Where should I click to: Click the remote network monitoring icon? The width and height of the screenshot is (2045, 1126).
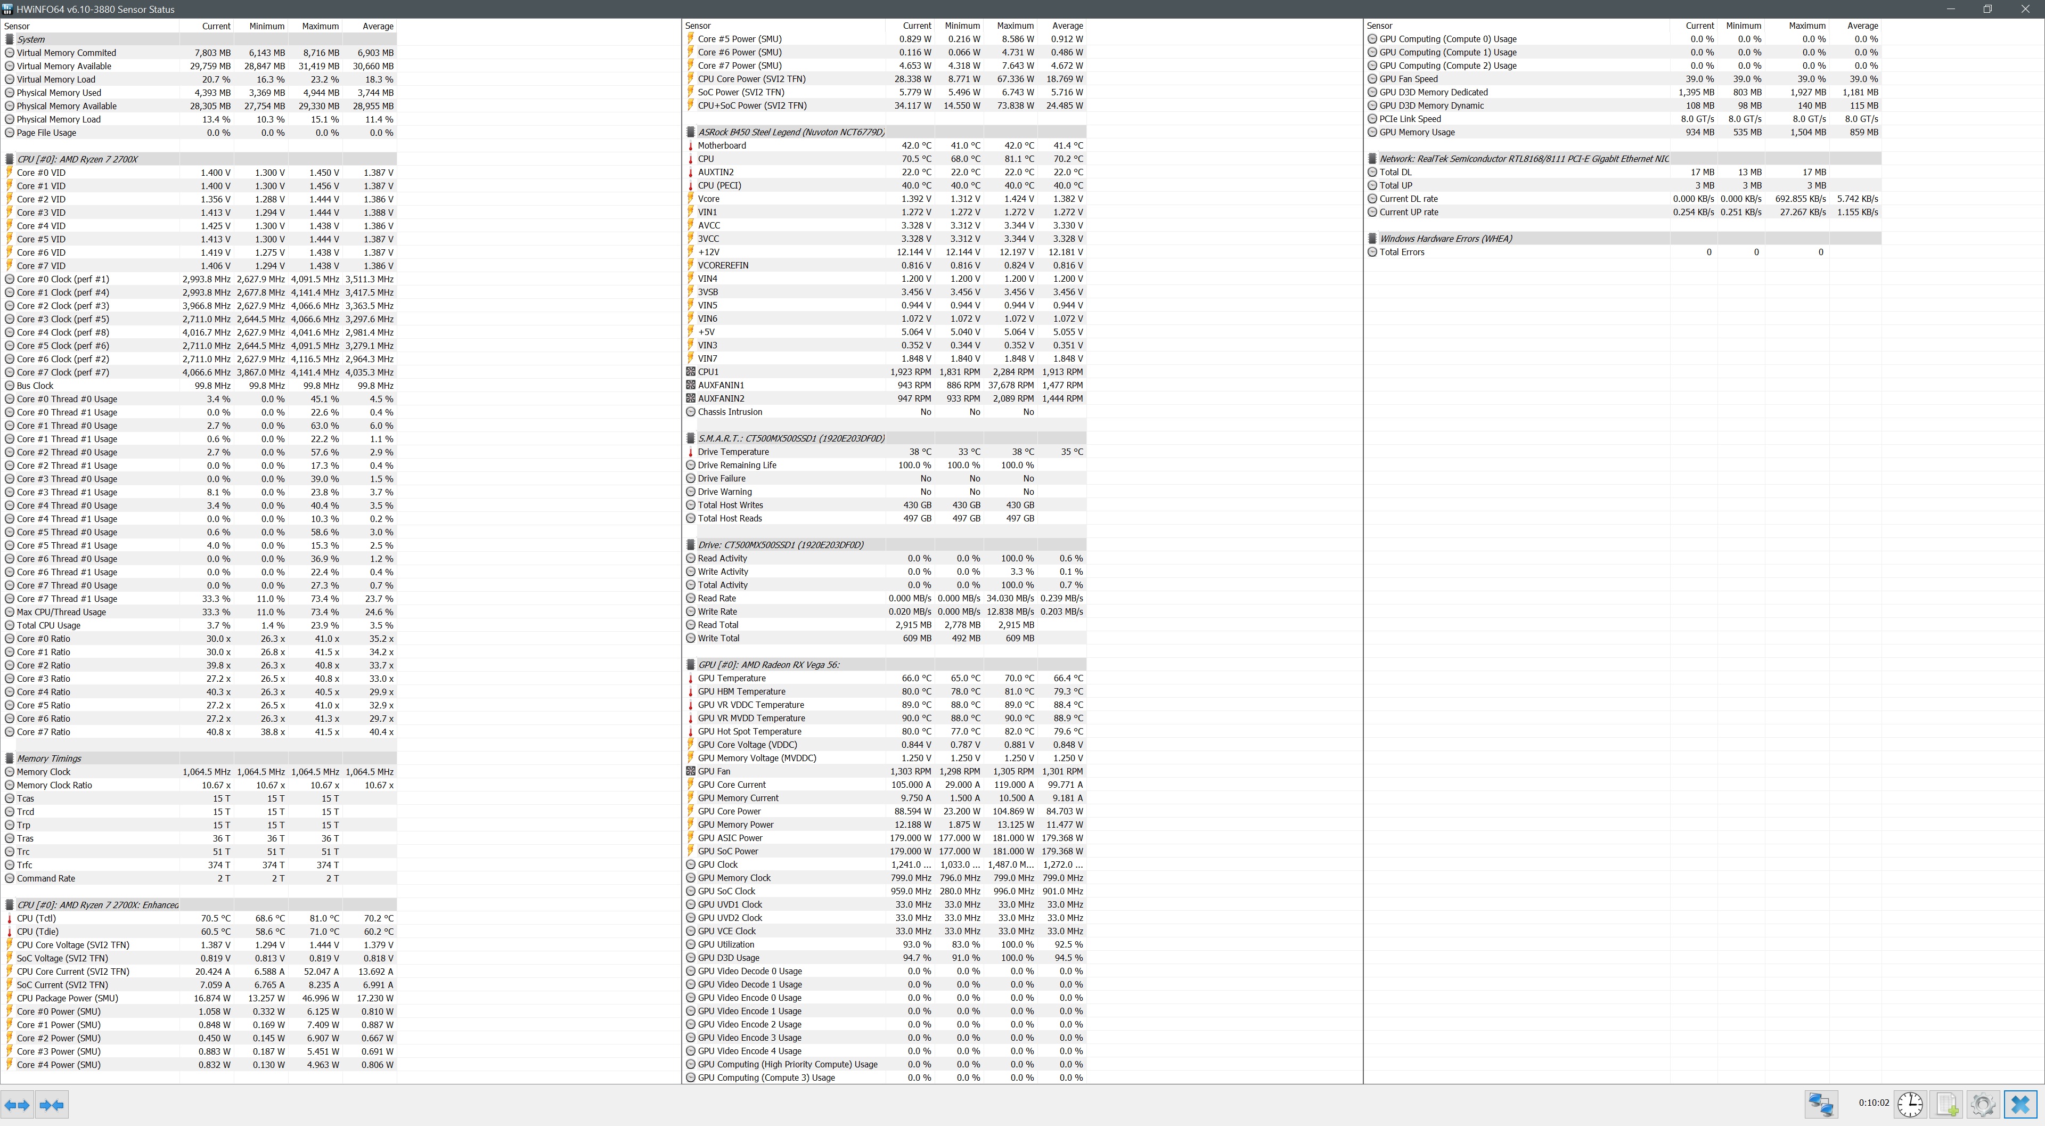(x=1821, y=1105)
